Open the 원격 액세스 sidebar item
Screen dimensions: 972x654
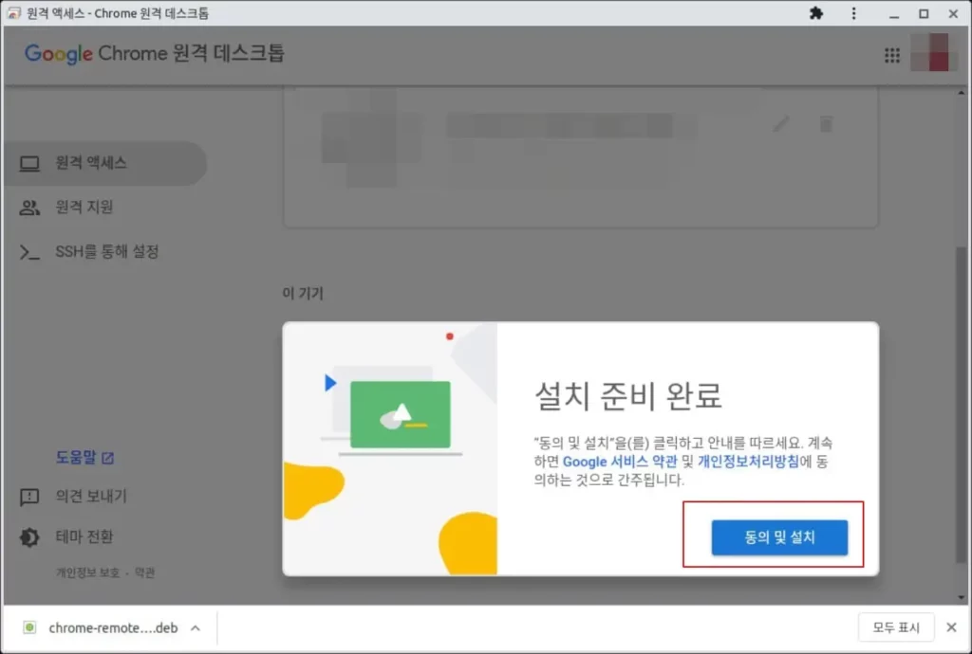pos(105,163)
